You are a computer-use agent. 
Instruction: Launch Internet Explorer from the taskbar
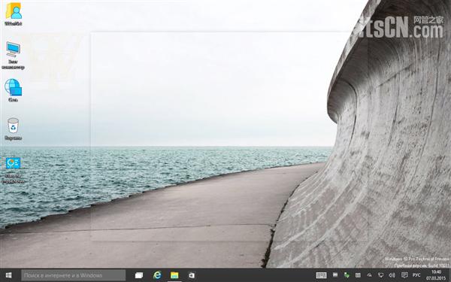[x=157, y=275]
